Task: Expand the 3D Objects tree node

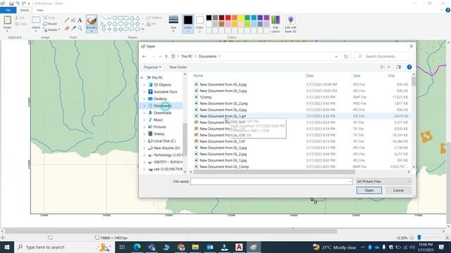Action: [x=144, y=85]
